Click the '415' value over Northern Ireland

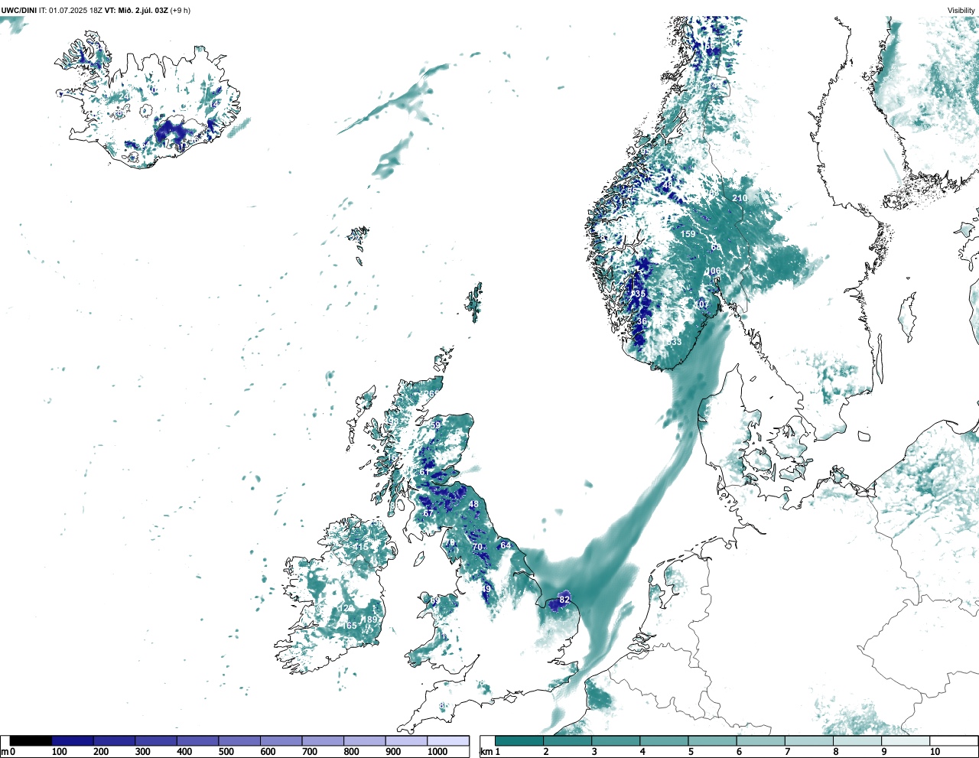360,547
